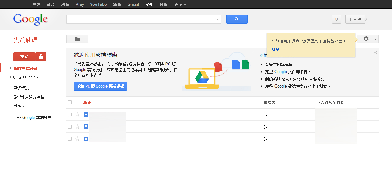392x172 pixels.
Task: Click the 擁有者 column header
Action: click(270, 103)
